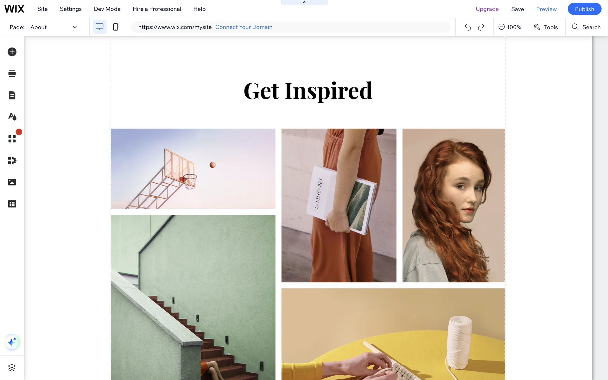Screen dimensions: 608x380
Task: Open the CMS table icon in sidebar
Action: [x=12, y=204]
